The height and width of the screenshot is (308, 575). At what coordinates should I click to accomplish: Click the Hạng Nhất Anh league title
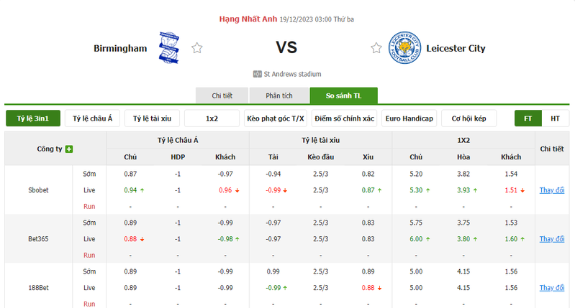coord(248,19)
